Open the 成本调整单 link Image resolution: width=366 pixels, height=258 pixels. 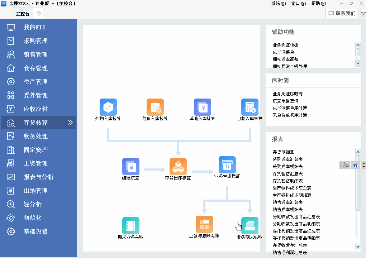pos(283,52)
